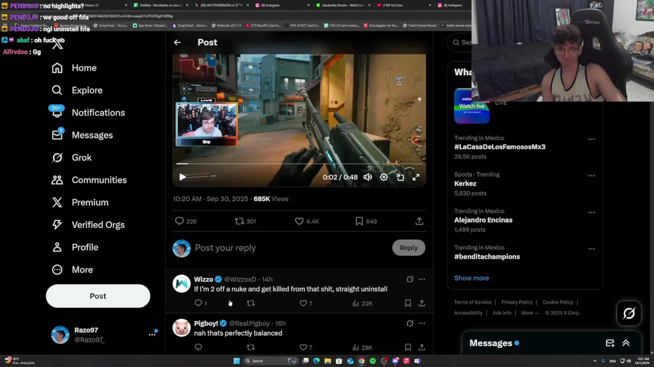
Task: Open more options for Alejandro Encinas trend
Action: (591, 213)
